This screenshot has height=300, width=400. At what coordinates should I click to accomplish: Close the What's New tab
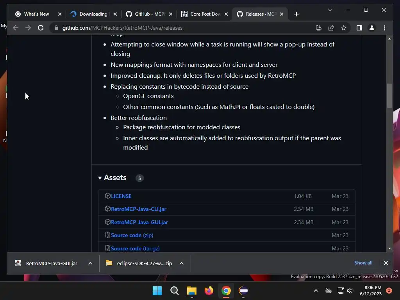pyautogui.click(x=60, y=14)
